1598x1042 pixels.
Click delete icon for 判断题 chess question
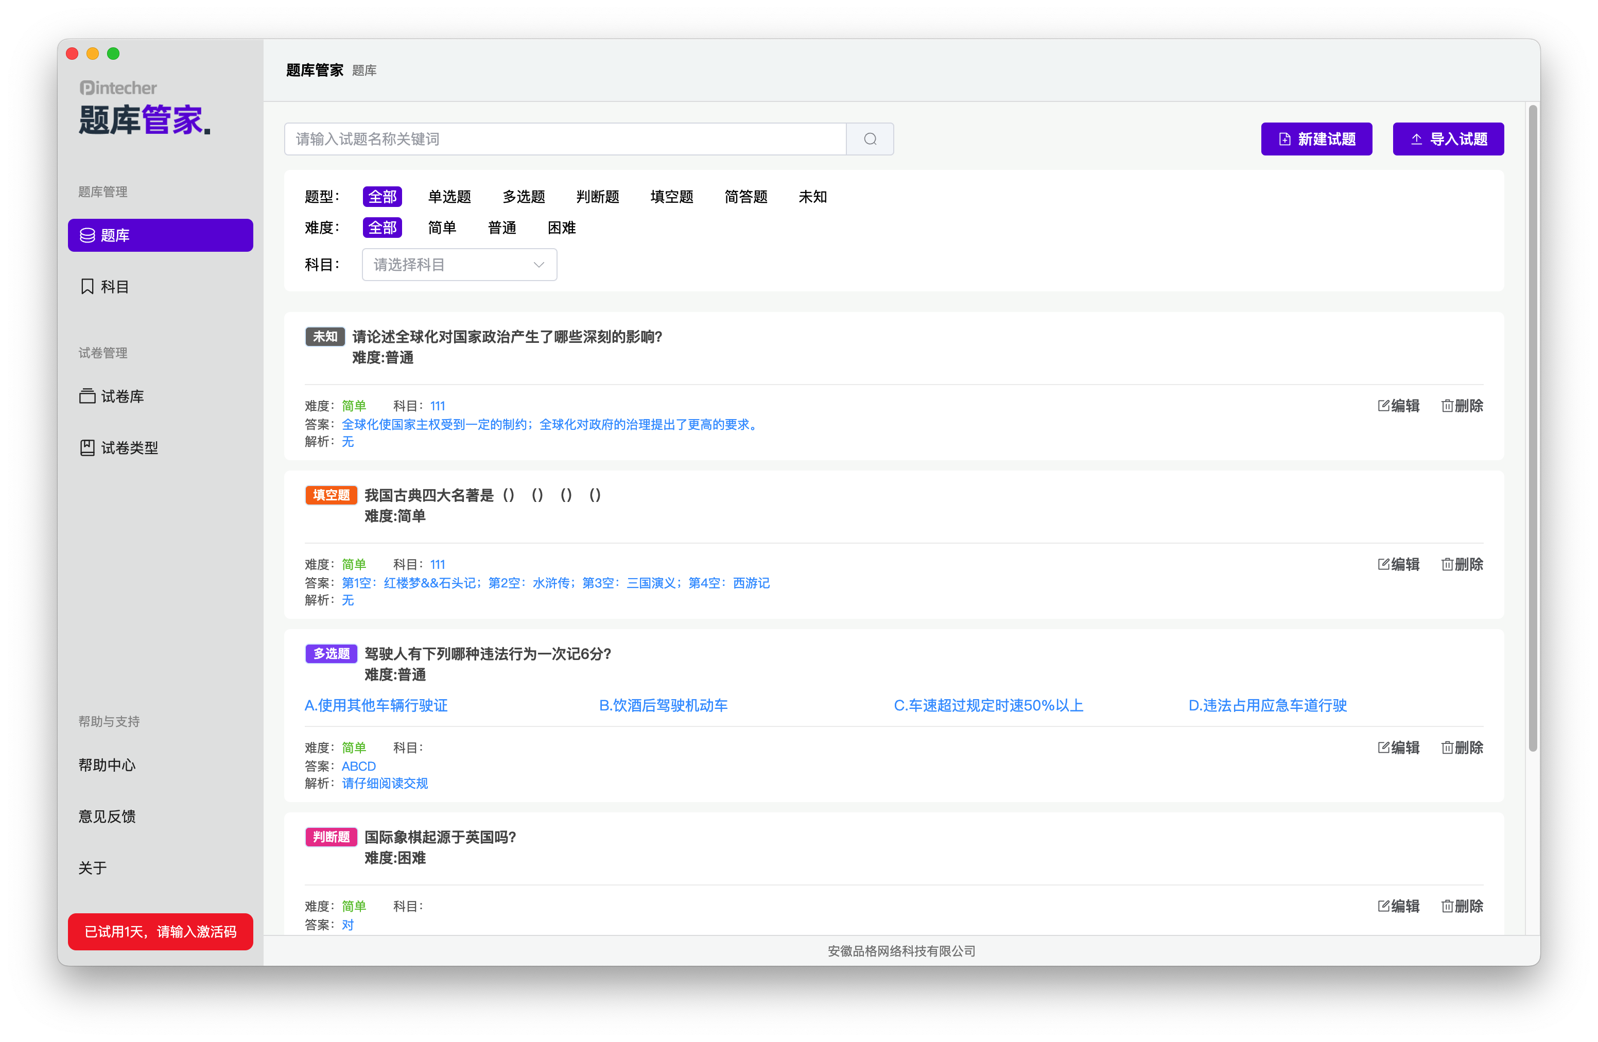pos(1447,907)
